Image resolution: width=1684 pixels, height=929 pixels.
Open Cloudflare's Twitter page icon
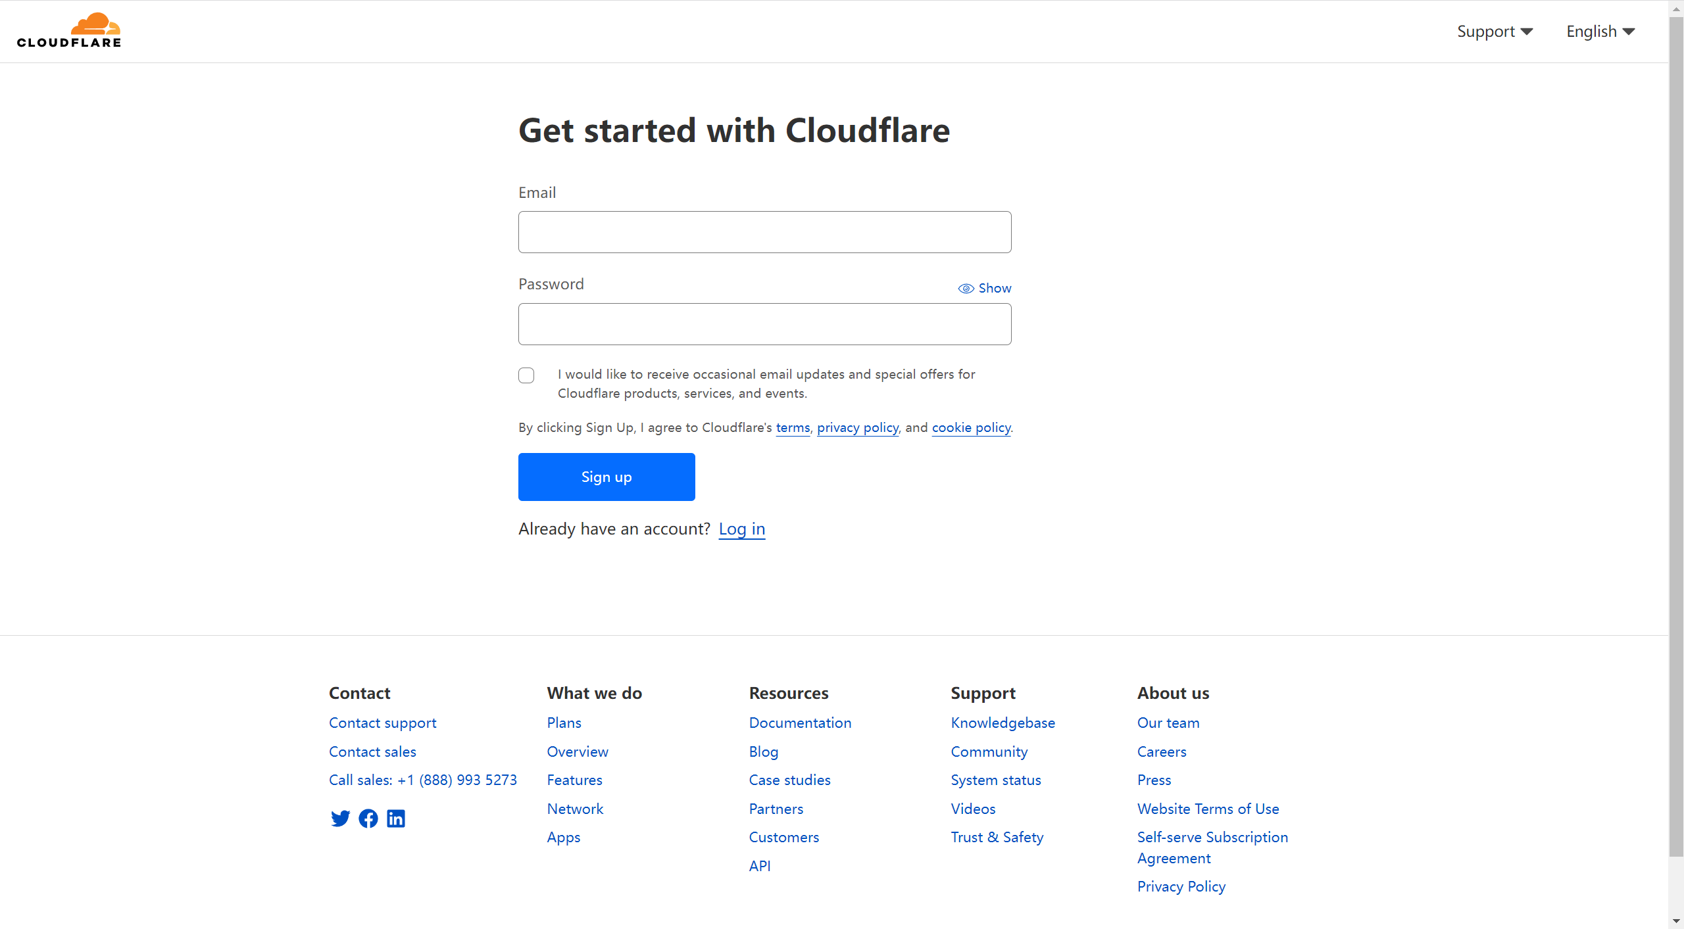point(340,819)
